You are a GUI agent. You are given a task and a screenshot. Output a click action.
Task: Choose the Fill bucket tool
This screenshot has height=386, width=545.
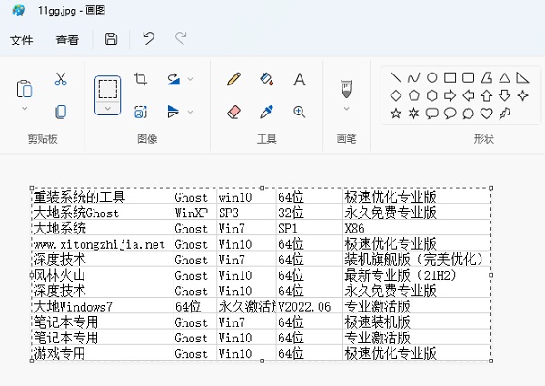tap(266, 79)
